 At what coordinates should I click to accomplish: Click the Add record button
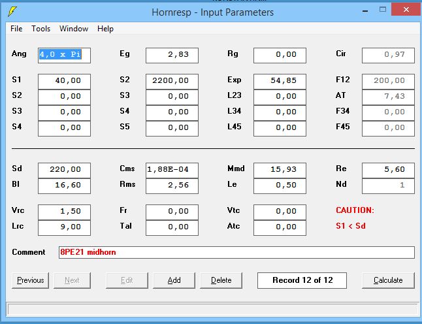point(174,280)
